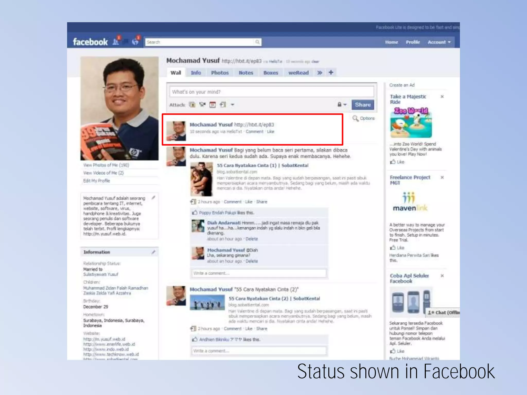The image size is (527, 395).
Task: Share the 55 Cara Nyatakan Cinta (2) post
Action: pyautogui.click(x=262, y=329)
